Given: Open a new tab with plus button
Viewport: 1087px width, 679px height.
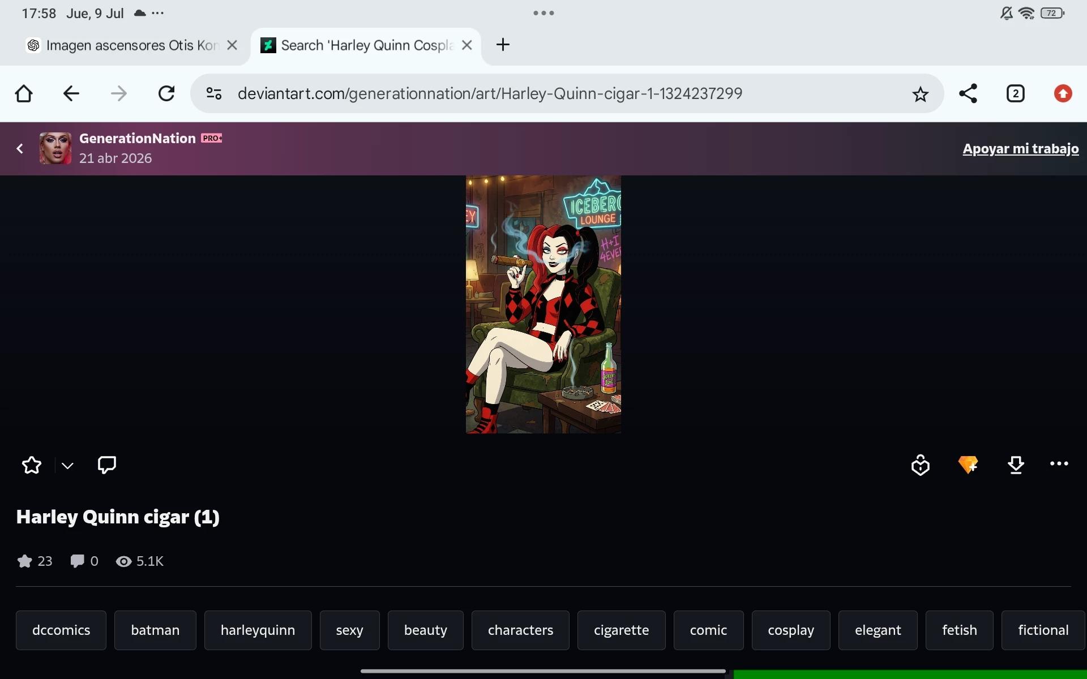Looking at the screenshot, I should [503, 45].
